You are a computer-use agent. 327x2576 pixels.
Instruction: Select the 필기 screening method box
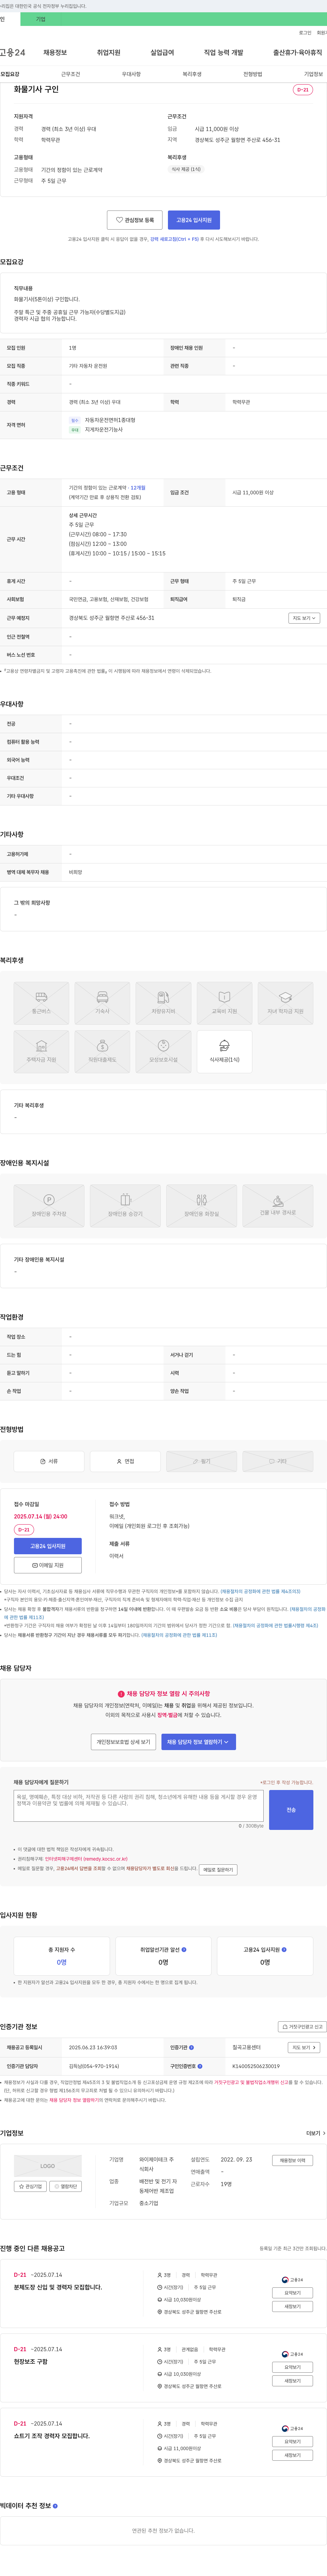click(201, 1461)
